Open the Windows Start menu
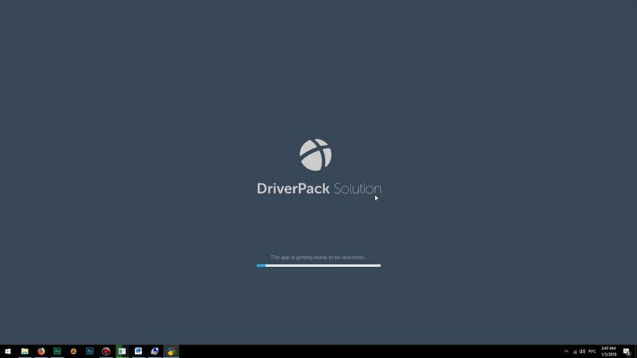Viewport: 637px width, 358px height. [x=7, y=351]
